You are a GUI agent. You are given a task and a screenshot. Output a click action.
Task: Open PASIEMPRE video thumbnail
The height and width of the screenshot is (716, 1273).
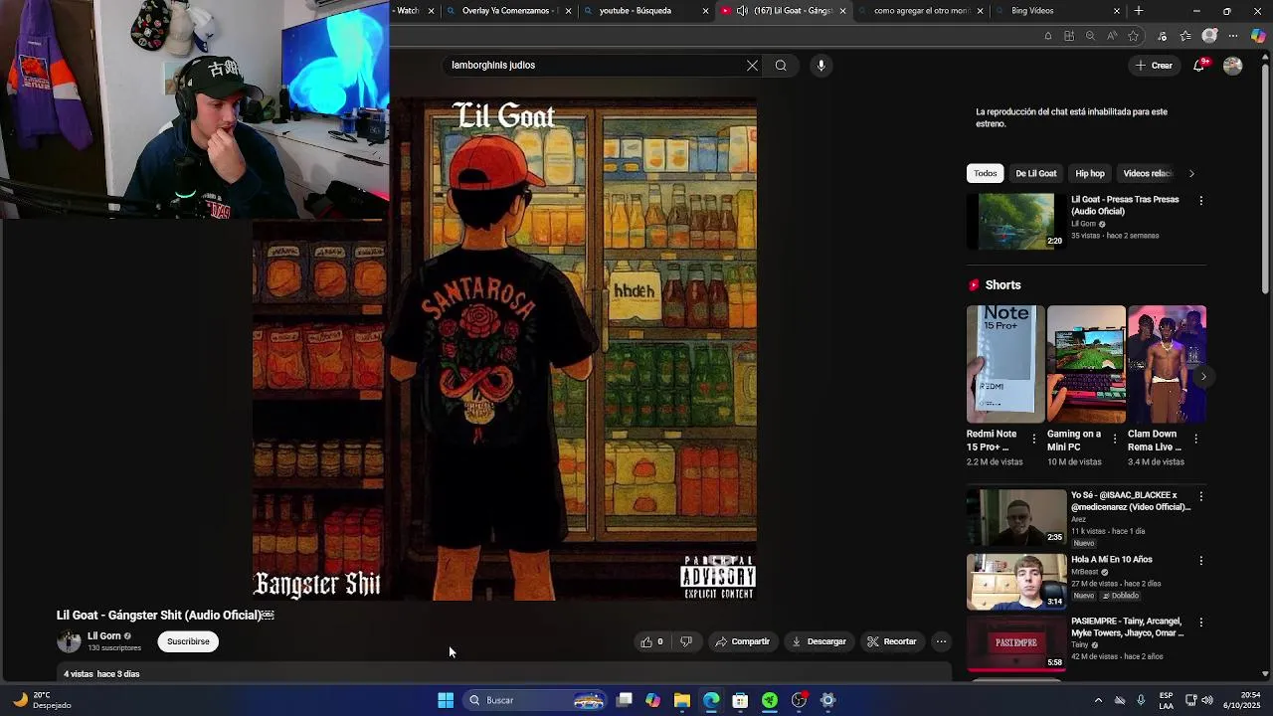click(1015, 642)
